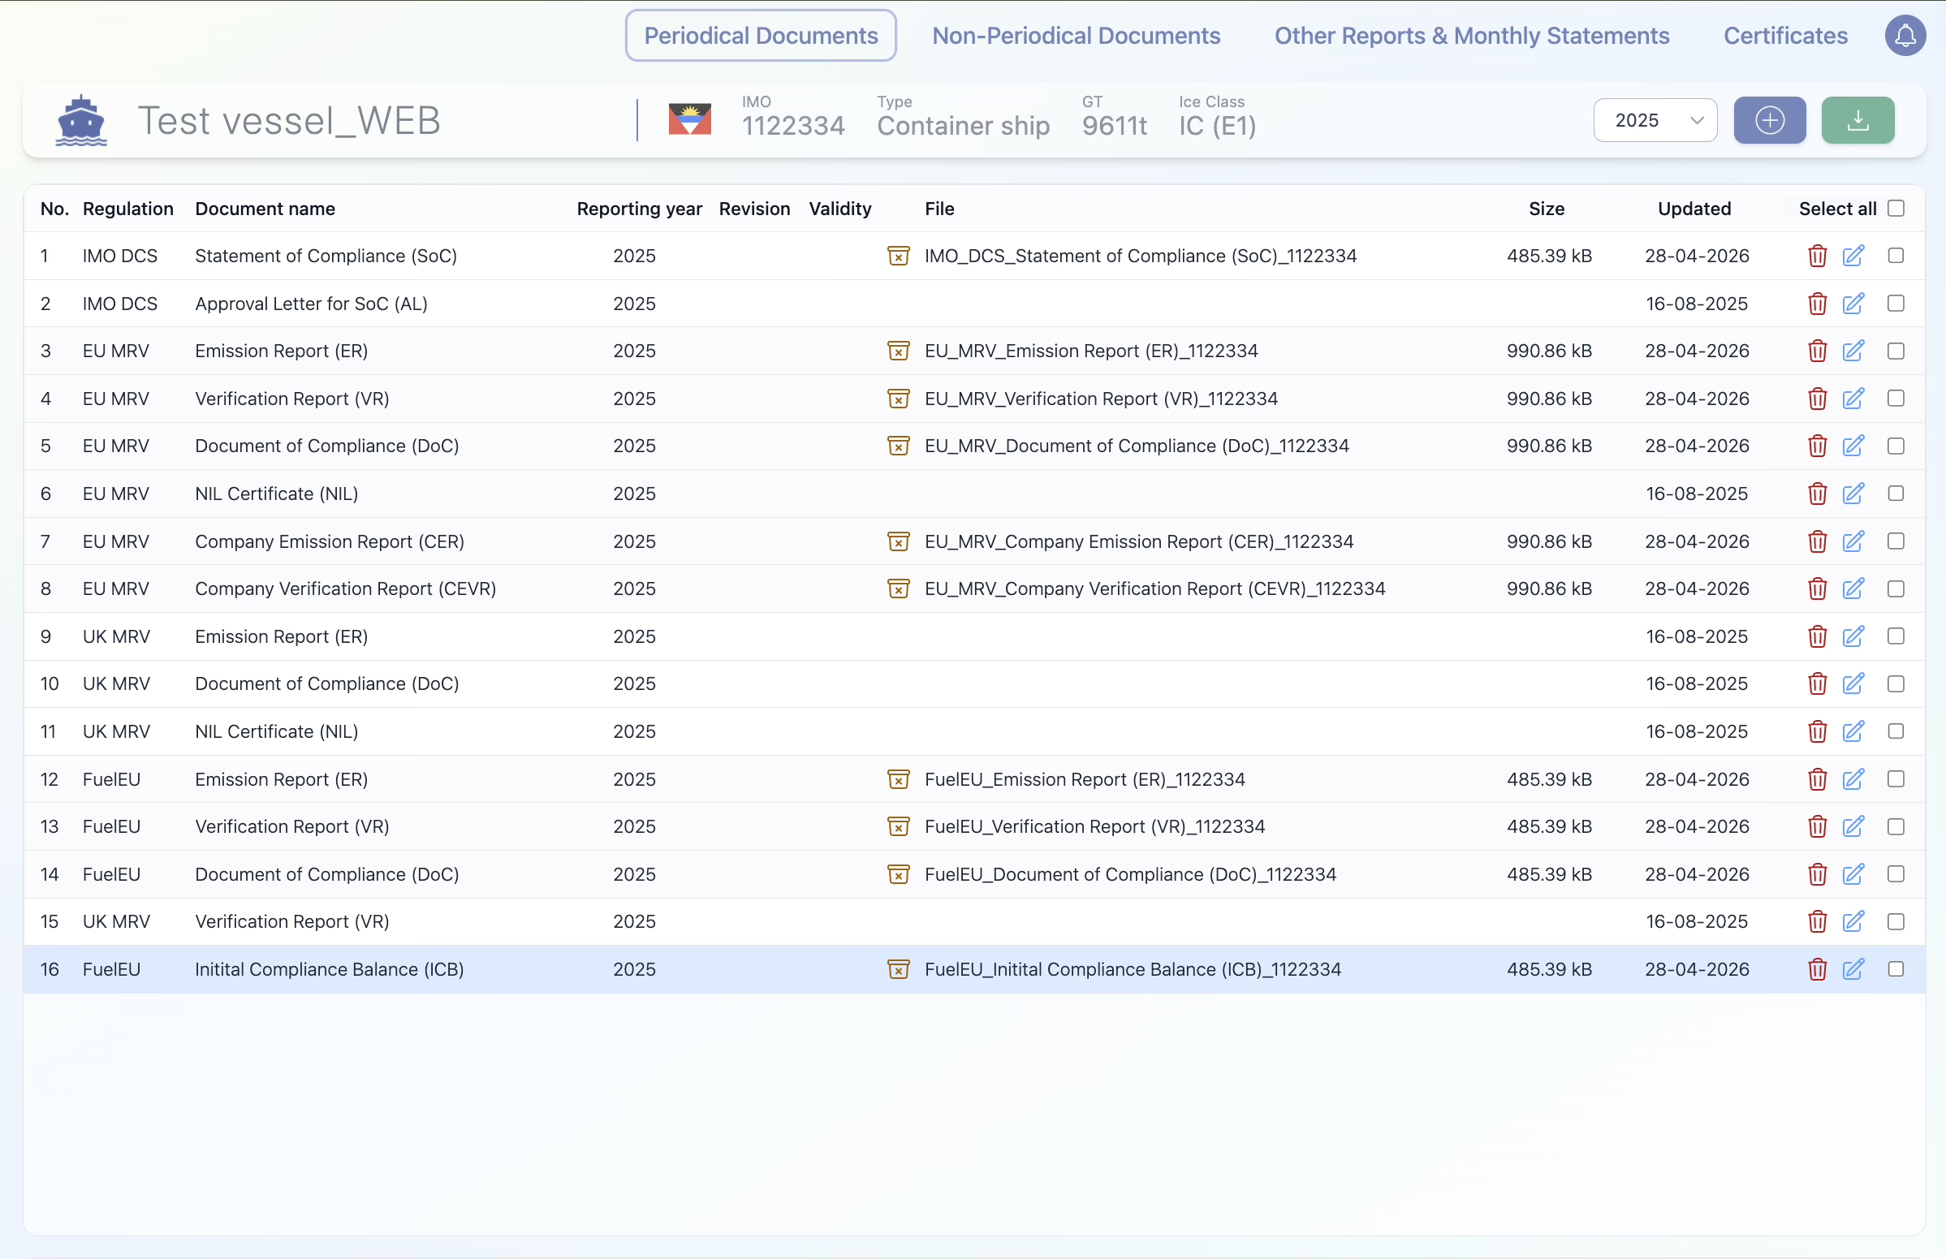
Task: Open the notifications bell icon
Action: (1905, 36)
